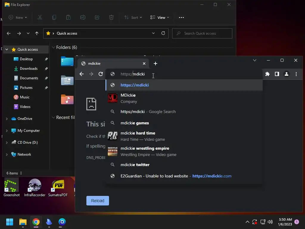Viewport: 305px width, 229px height.
Task: Open the View dropdown in File Explorer
Action: pyautogui.click(x=160, y=17)
